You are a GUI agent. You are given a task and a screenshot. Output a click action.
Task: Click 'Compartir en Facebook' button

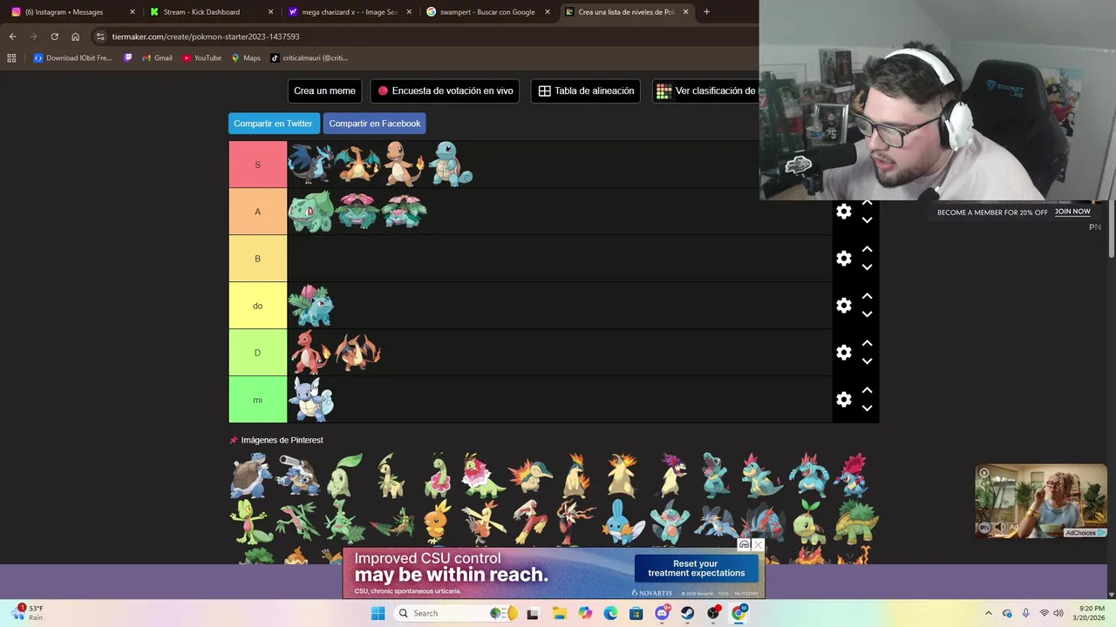(375, 124)
